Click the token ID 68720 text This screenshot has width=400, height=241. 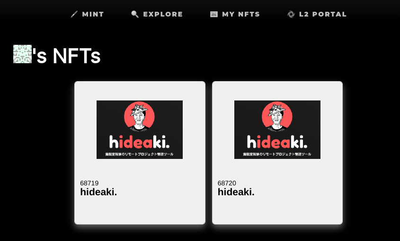pyautogui.click(x=227, y=183)
